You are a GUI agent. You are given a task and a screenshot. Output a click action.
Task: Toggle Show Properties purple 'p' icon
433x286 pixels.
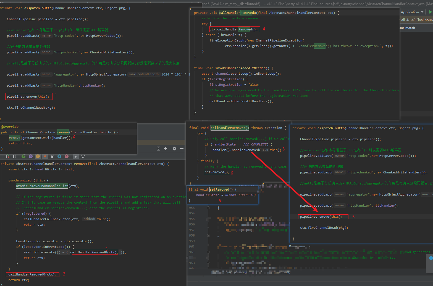click(31, 156)
